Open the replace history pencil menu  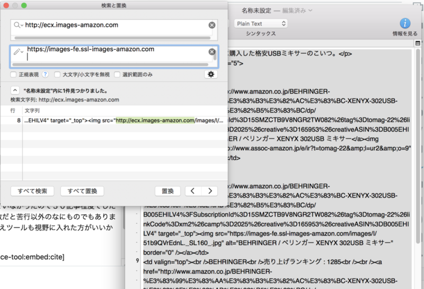coord(19,51)
